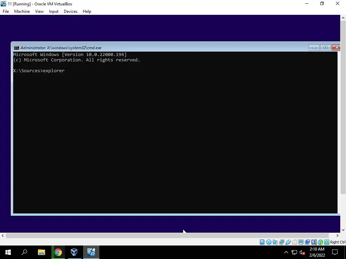The image size is (346, 259).
Task: Click the CPU virtualization 'V' indicator icon
Action: point(314,242)
